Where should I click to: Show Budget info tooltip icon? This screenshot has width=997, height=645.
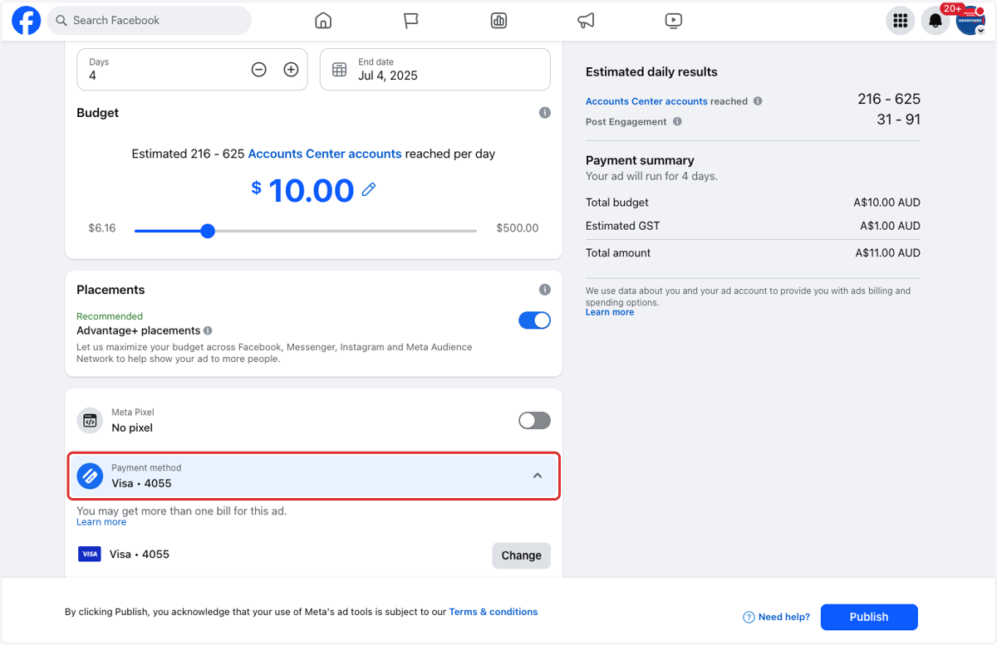[545, 113]
